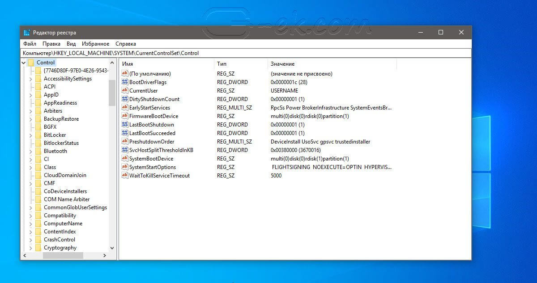Click the 0x00380000 (3670016) value data
This screenshot has width=537, height=283.
pyautogui.click(x=295, y=150)
